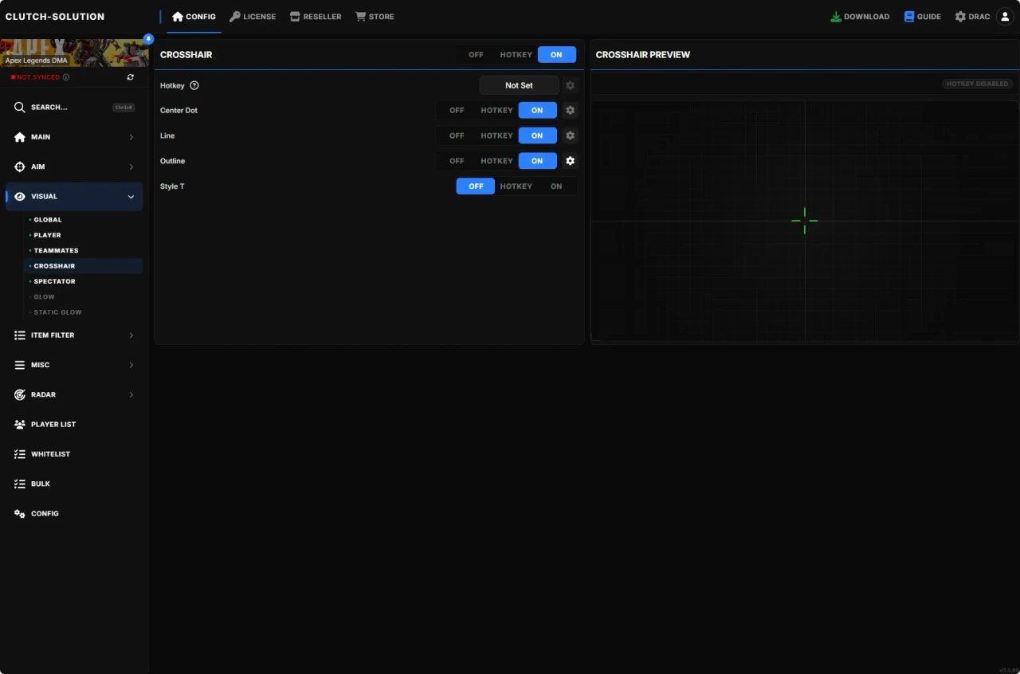Open Center Dot gear settings

(571, 110)
